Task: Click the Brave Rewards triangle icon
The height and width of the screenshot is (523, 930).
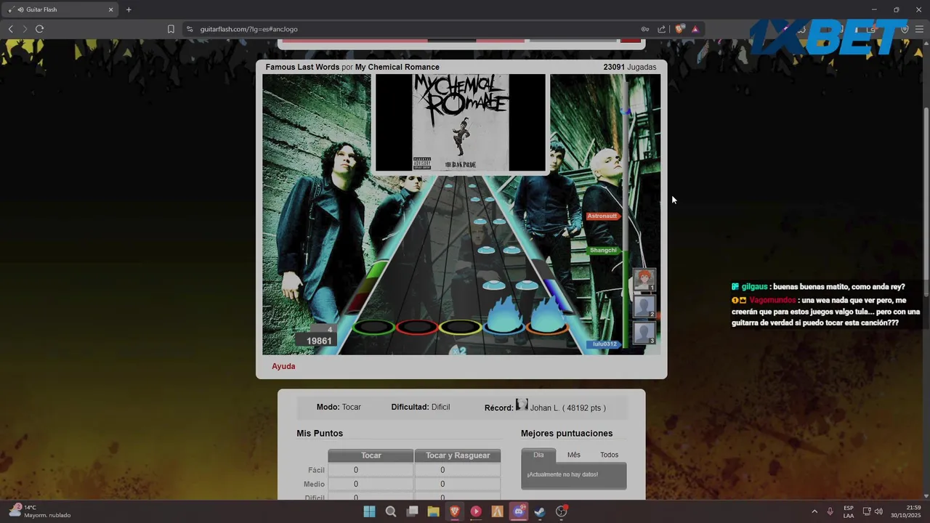Action: 695,29
